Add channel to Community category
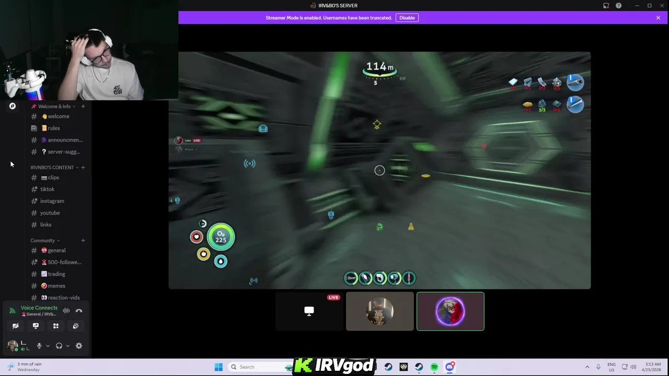The image size is (669, 376). [x=83, y=241]
